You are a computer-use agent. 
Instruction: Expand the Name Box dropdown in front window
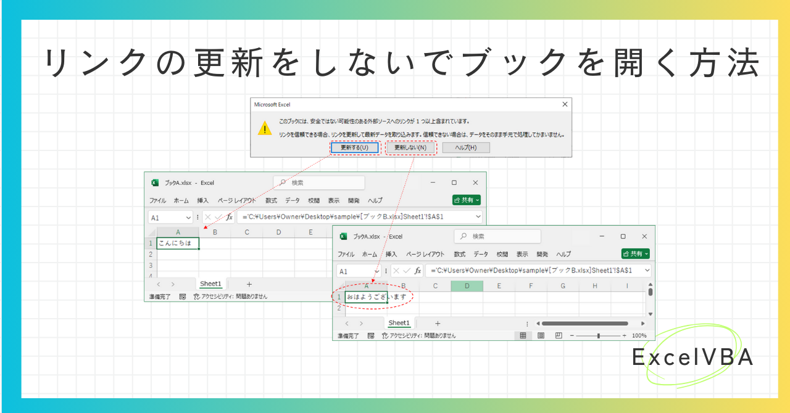click(376, 271)
